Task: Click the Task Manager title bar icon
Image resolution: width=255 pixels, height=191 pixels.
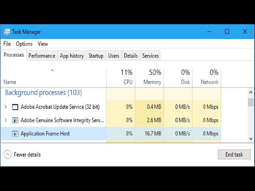Action: 7,32
